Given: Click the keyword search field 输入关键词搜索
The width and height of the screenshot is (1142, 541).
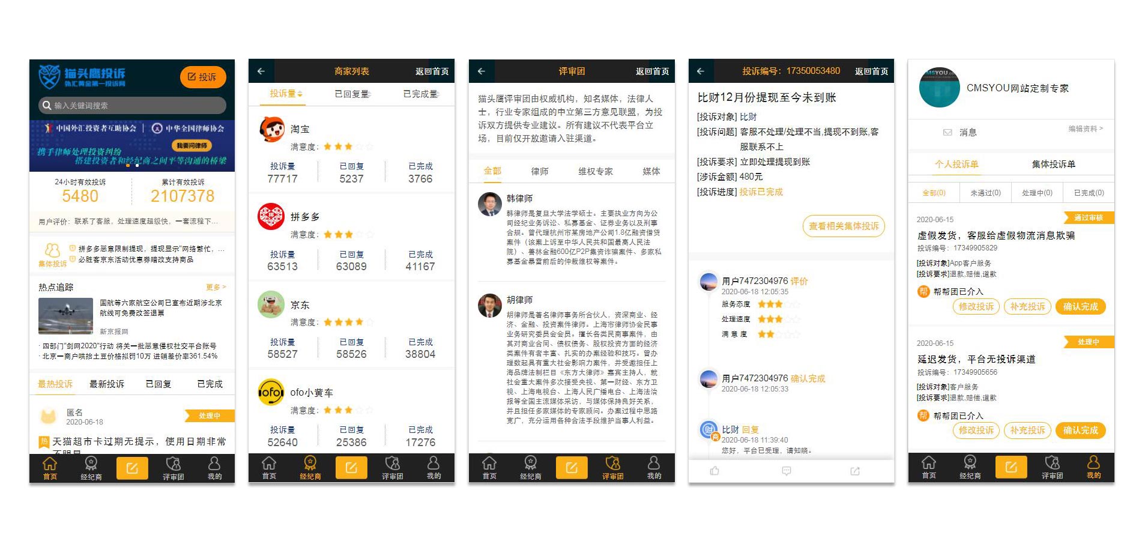Looking at the screenshot, I should click(x=132, y=106).
